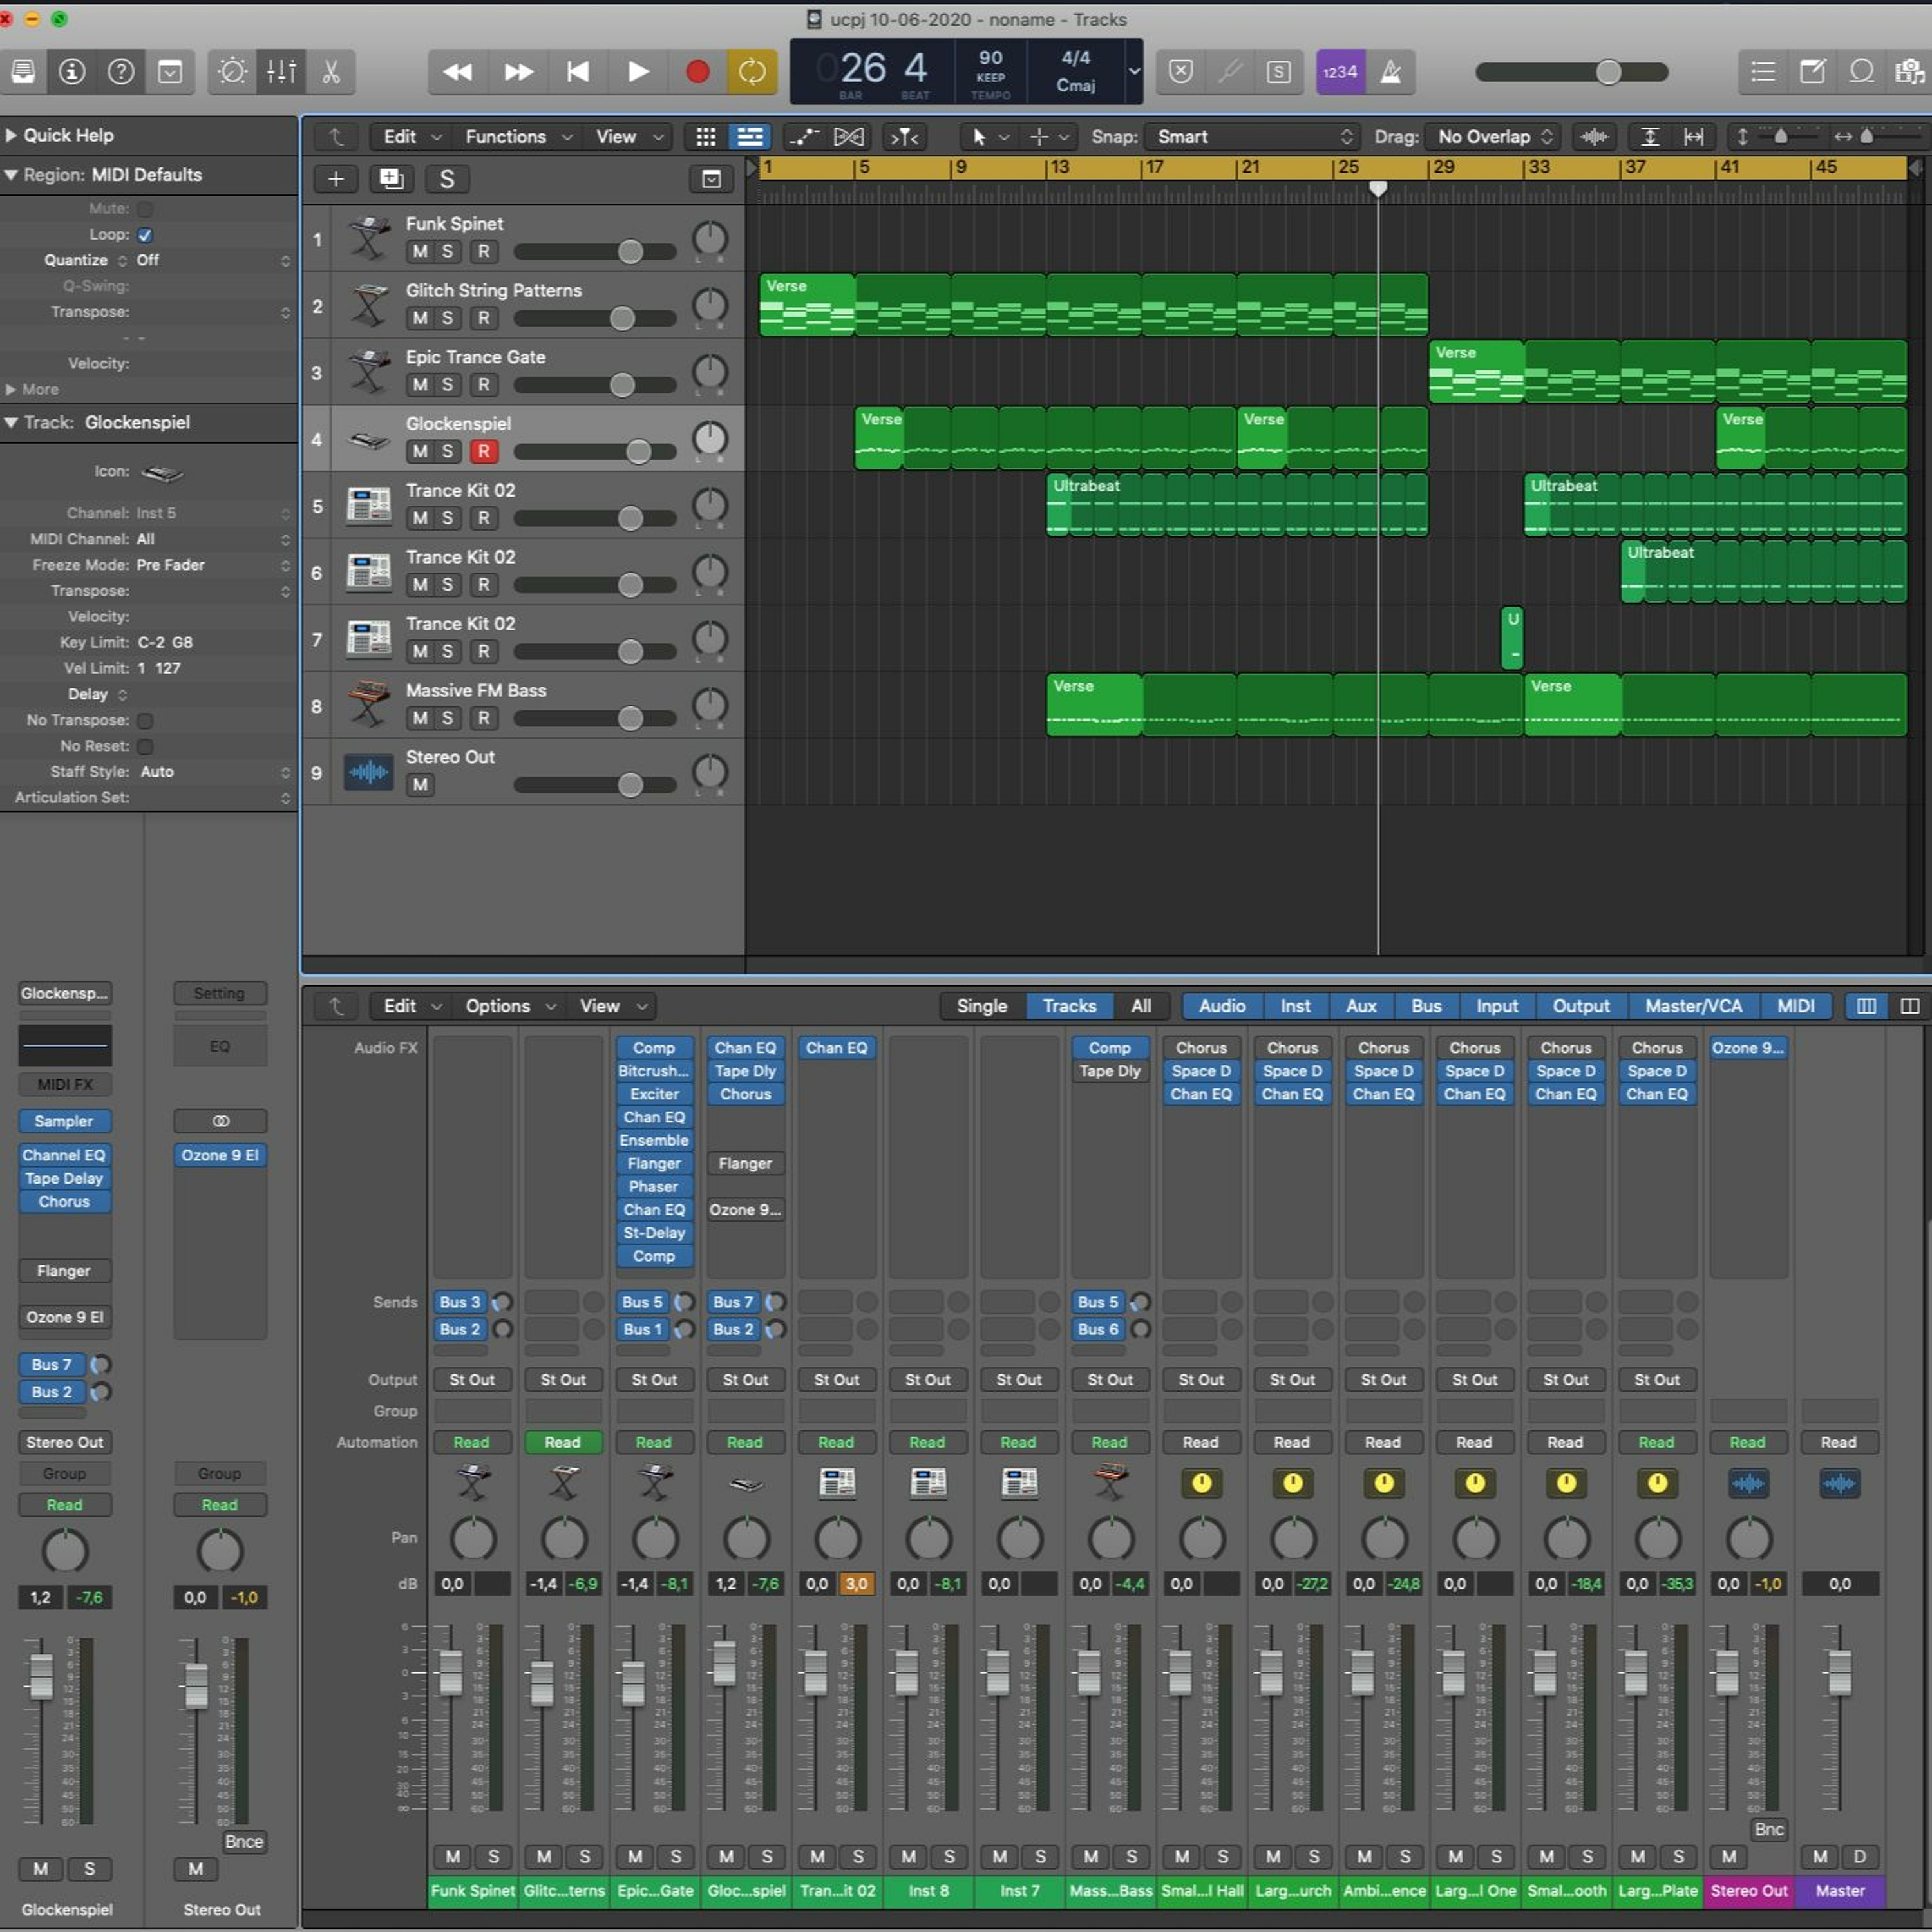Click the Go to Beginning button
Viewport: 1932px width, 1932px height.
tap(577, 72)
